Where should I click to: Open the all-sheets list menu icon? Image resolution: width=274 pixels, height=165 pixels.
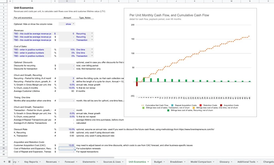point(10,162)
